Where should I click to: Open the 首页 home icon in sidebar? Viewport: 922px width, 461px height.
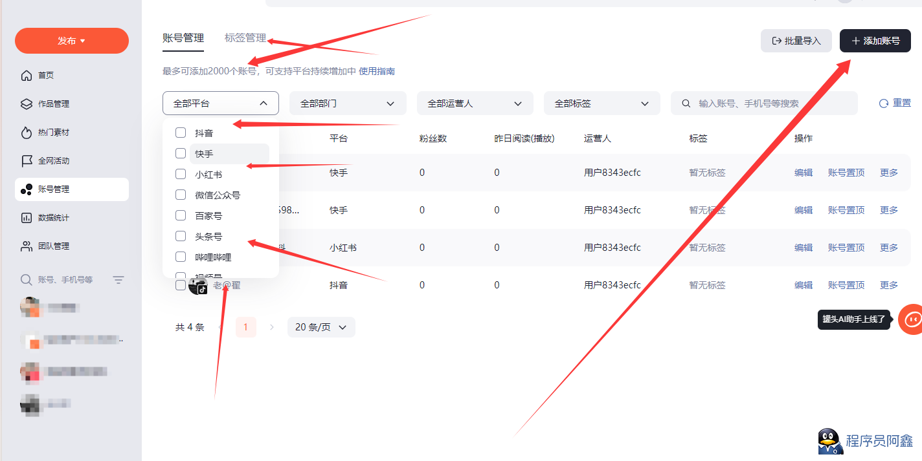point(27,76)
